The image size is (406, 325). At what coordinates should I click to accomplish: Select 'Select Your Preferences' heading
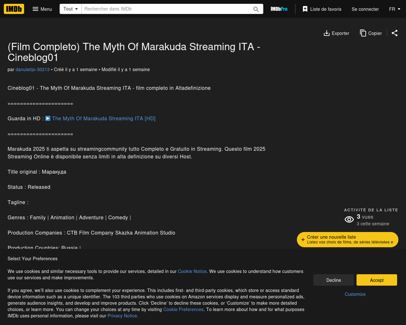(33, 259)
